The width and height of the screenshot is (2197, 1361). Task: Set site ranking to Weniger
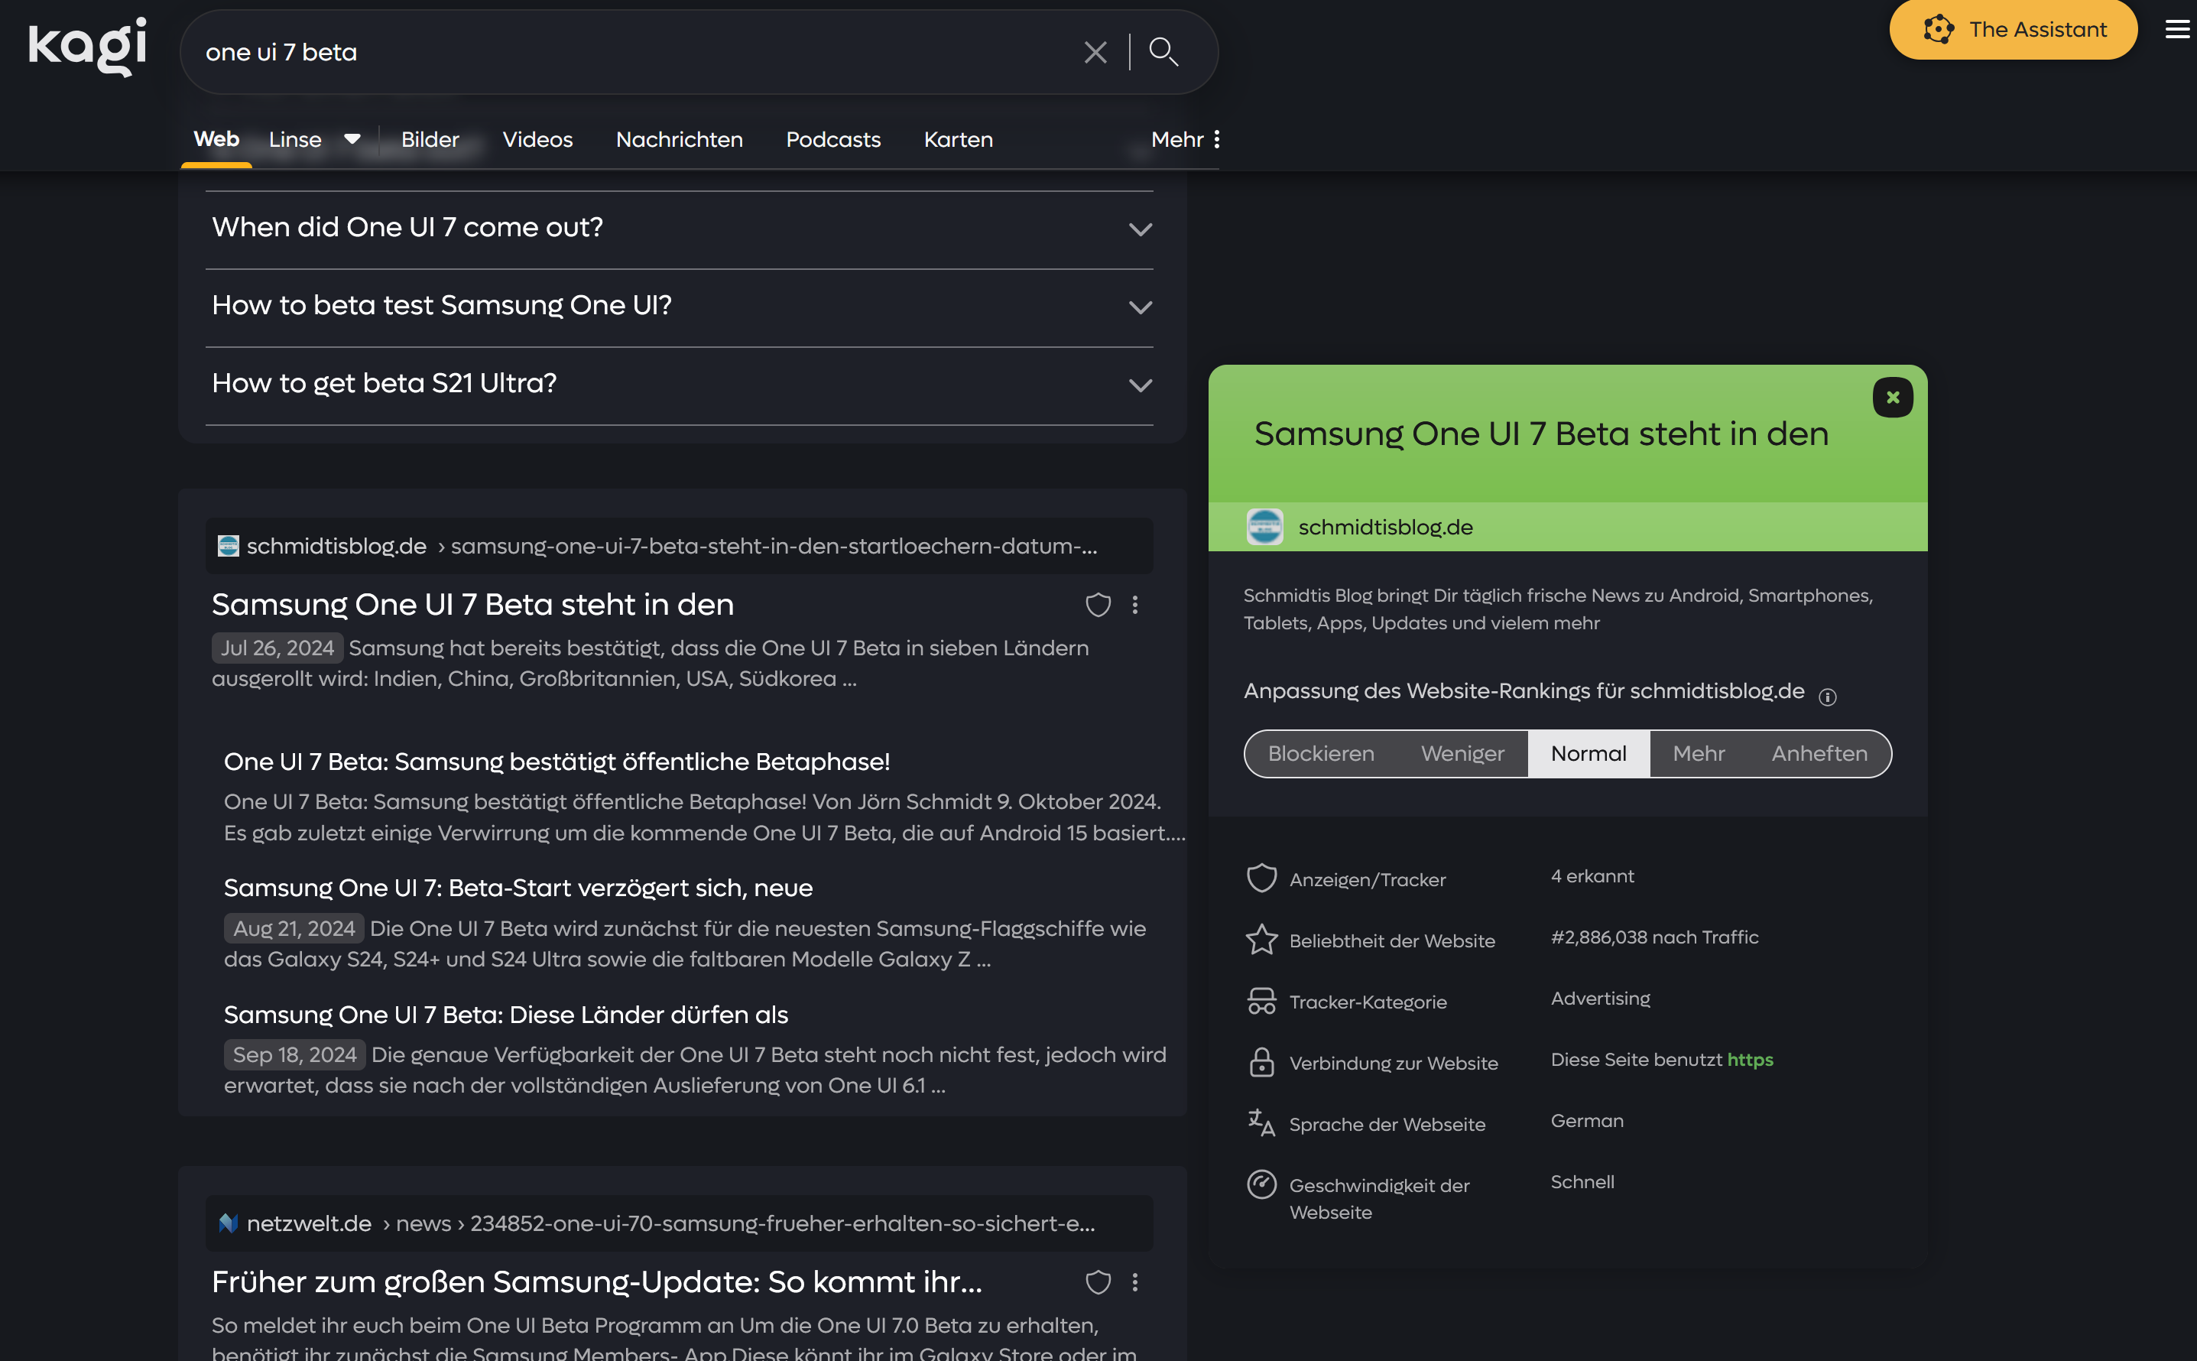tap(1462, 753)
